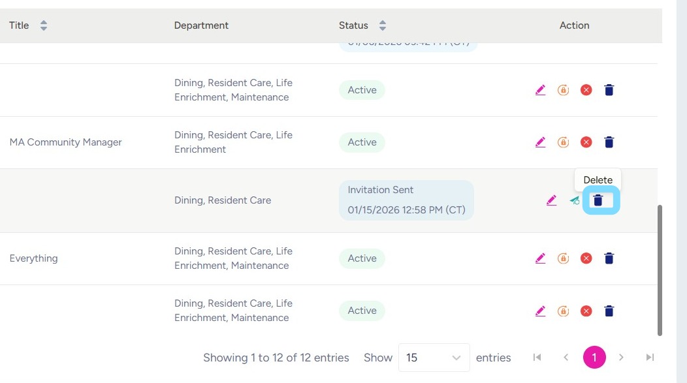Reset password for MA Community Manager
The image size is (687, 383).
click(563, 142)
